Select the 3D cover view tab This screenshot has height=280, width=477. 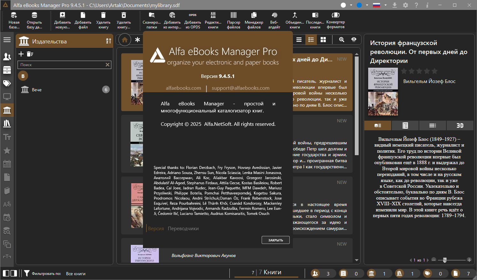(x=460, y=125)
